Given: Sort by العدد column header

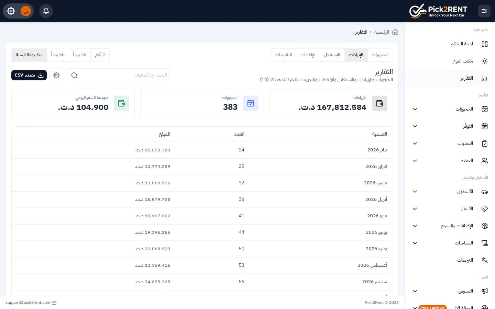Looking at the screenshot, I should point(239,134).
